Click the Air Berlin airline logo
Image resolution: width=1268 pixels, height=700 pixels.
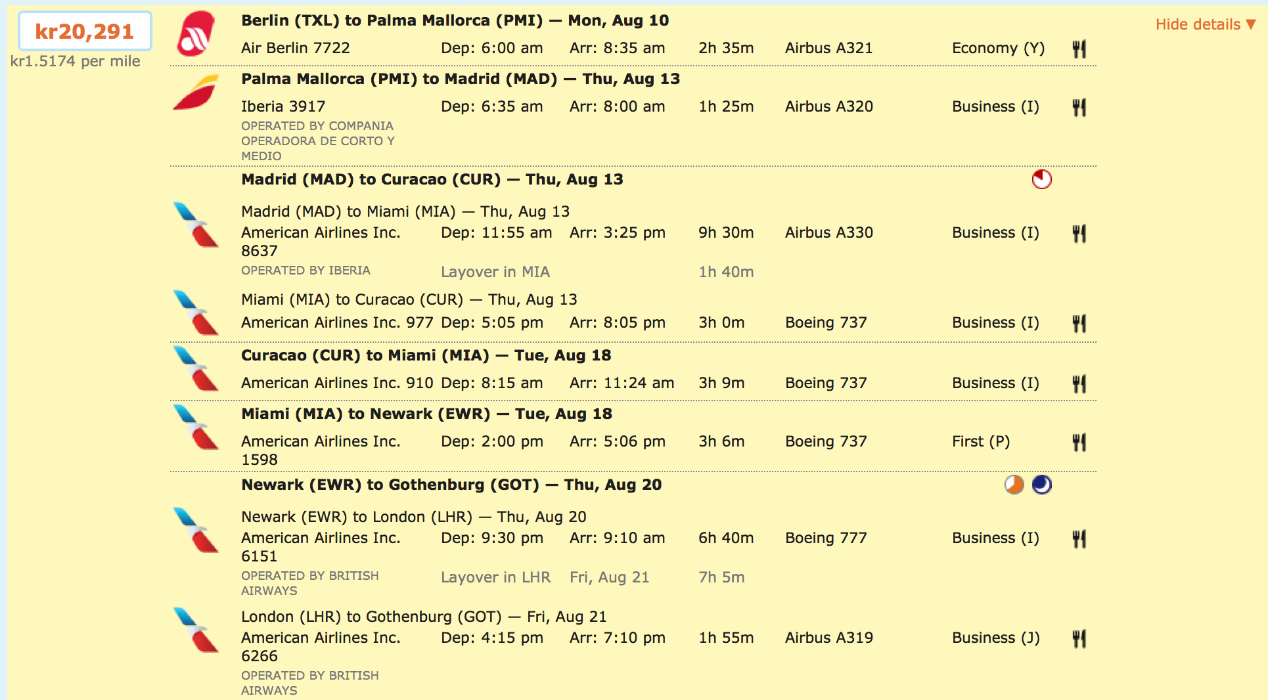click(x=196, y=33)
